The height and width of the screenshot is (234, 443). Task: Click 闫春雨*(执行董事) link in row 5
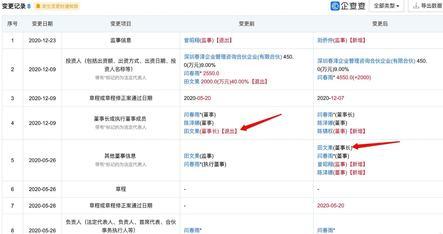[x=206, y=164]
